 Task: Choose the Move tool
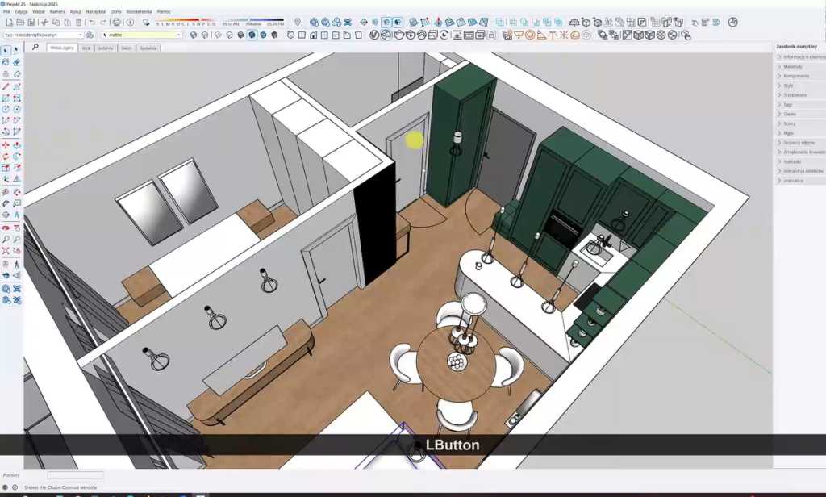6,144
